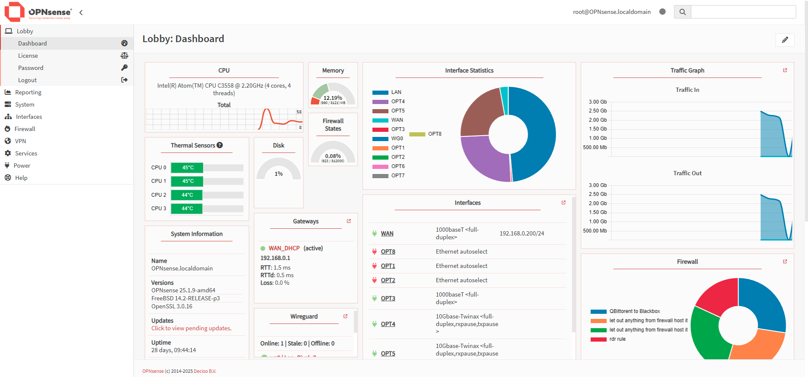Click the Power plug icon
Viewport: 808px width, 377px height.
point(7,166)
